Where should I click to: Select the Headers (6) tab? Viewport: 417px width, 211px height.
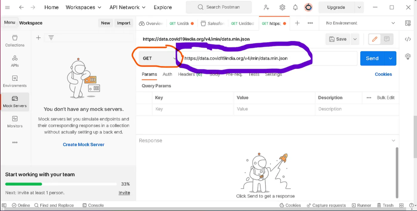(x=190, y=74)
